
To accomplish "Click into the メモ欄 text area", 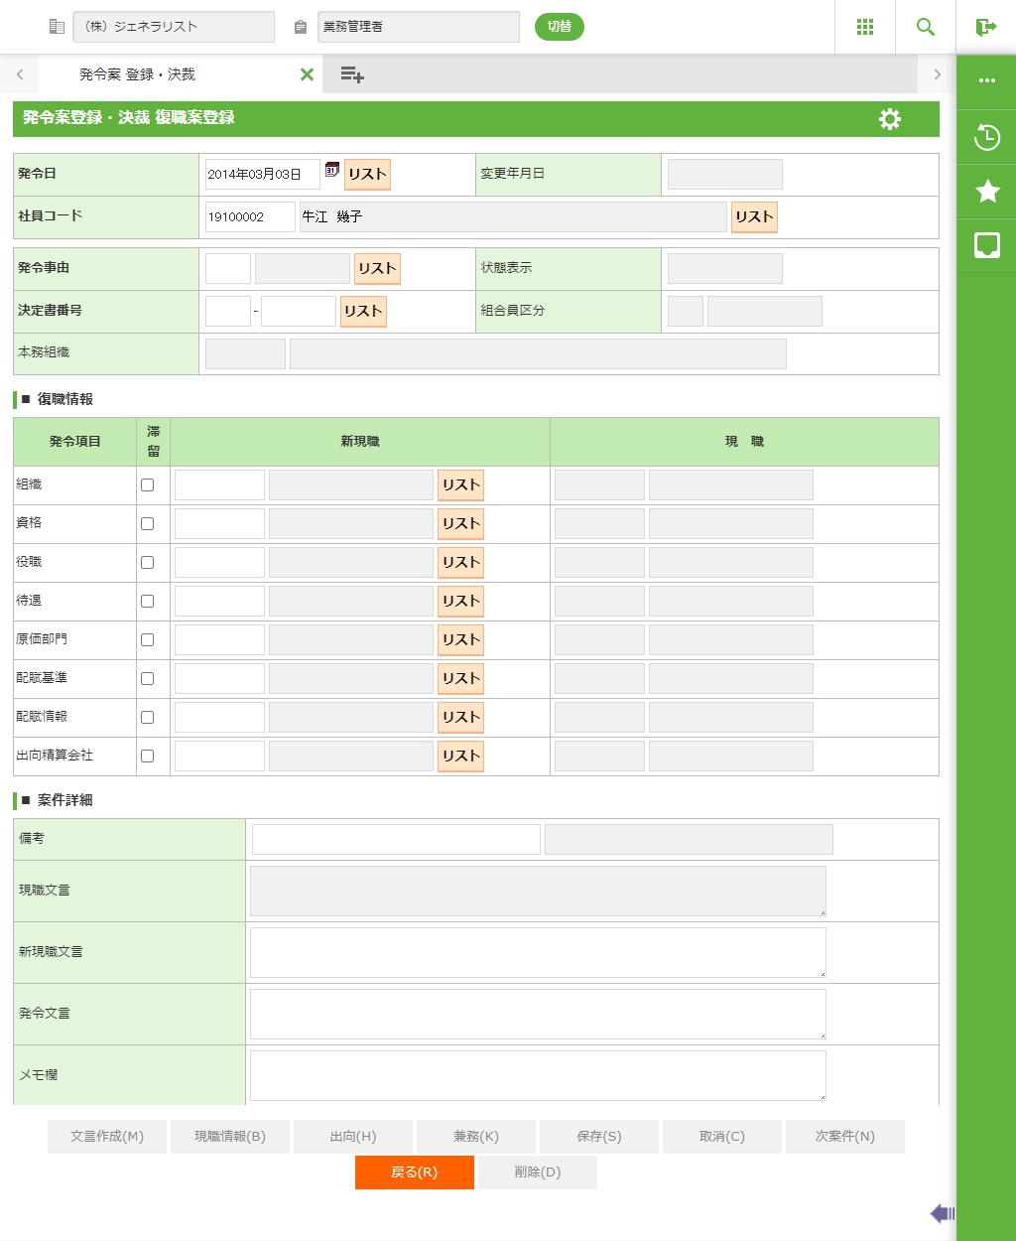I will click(537, 1075).
